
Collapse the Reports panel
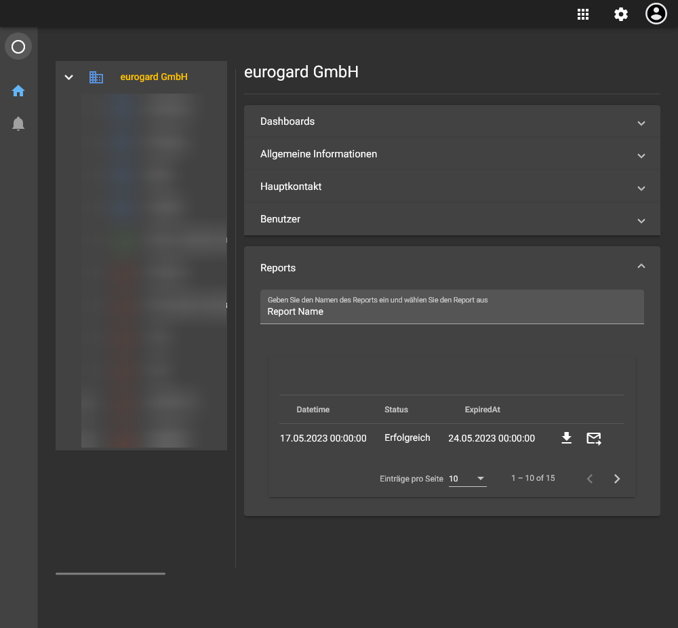pyautogui.click(x=641, y=267)
